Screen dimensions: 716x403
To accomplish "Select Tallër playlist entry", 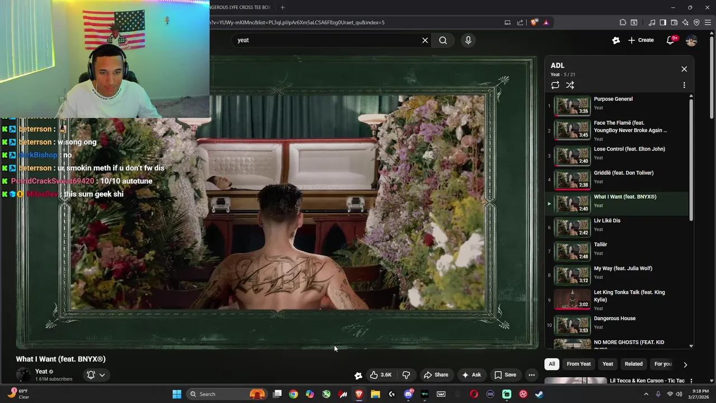I will click(616, 251).
